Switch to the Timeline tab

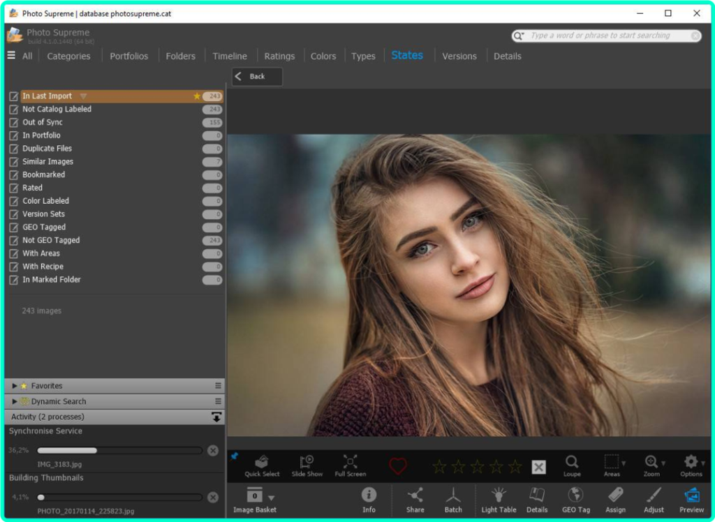pyautogui.click(x=230, y=56)
